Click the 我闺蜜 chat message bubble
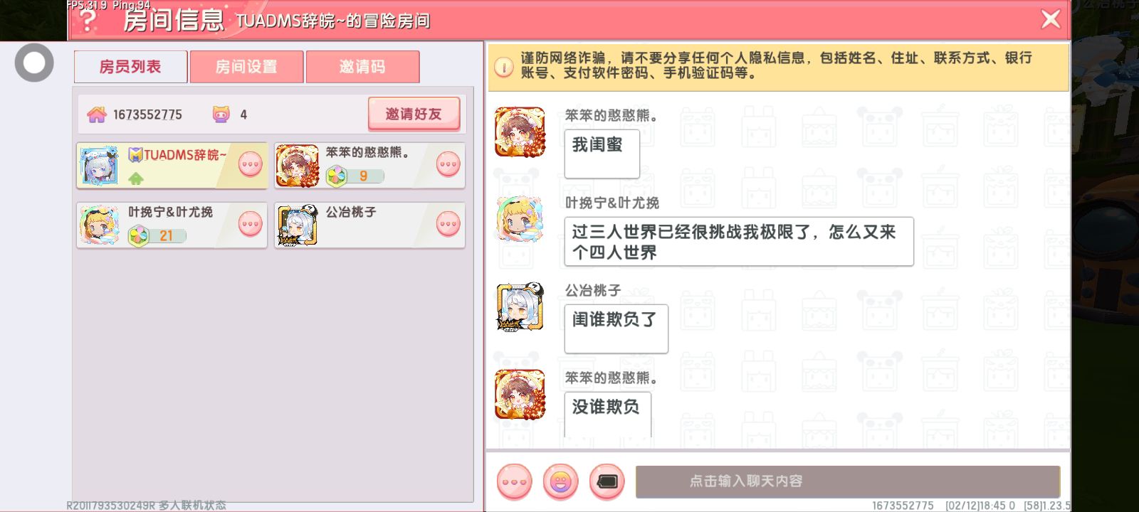Viewport: 1139px width, 512px height. [x=602, y=153]
